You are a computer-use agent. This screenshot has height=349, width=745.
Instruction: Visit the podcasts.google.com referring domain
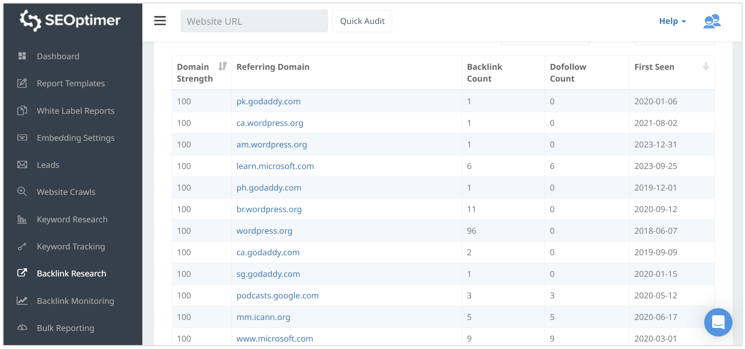[x=277, y=295]
